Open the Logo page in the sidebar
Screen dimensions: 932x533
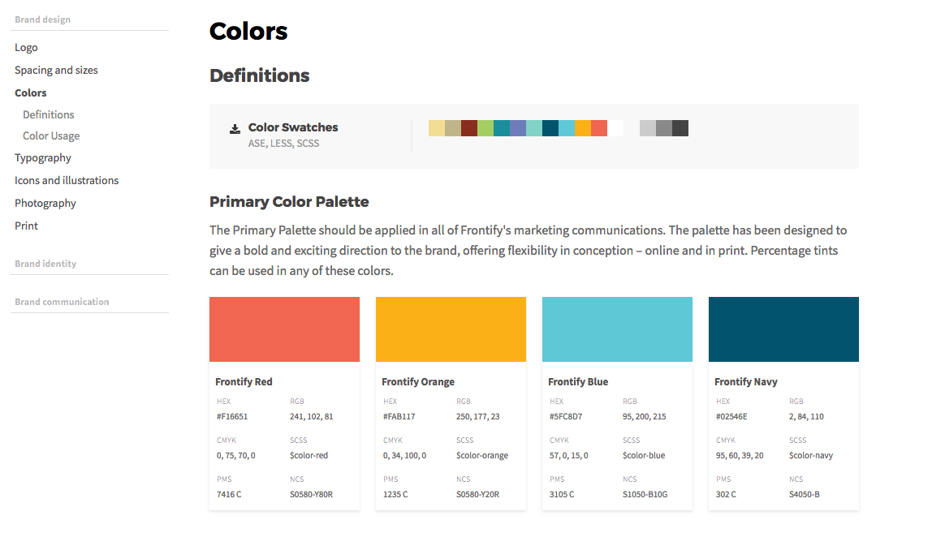pos(26,48)
